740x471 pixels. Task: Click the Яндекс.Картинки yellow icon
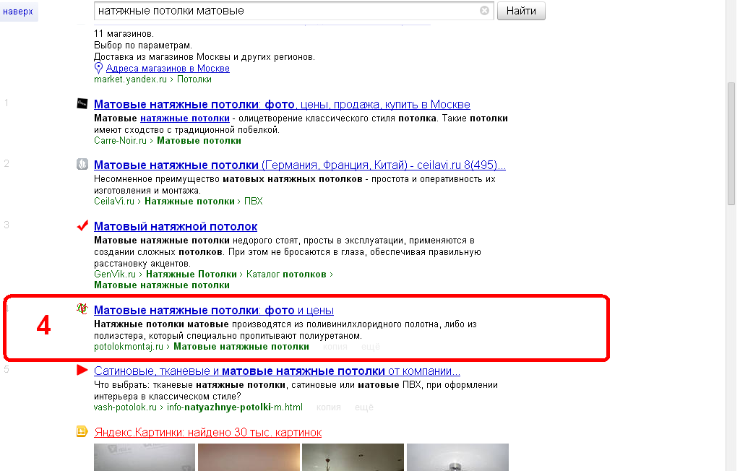pyautogui.click(x=82, y=431)
